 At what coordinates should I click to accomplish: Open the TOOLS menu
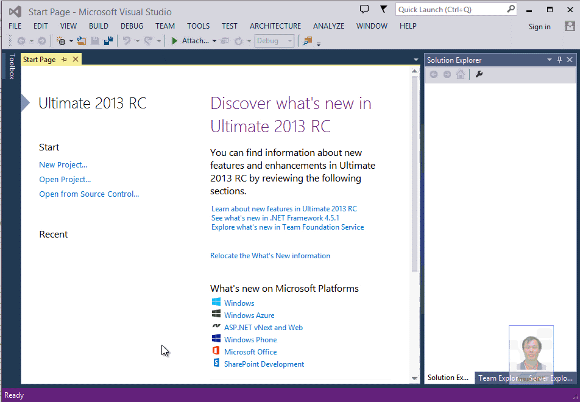[199, 26]
